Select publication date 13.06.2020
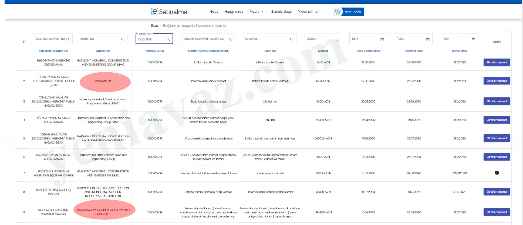This screenshot has width=523, height=225. click(x=368, y=212)
